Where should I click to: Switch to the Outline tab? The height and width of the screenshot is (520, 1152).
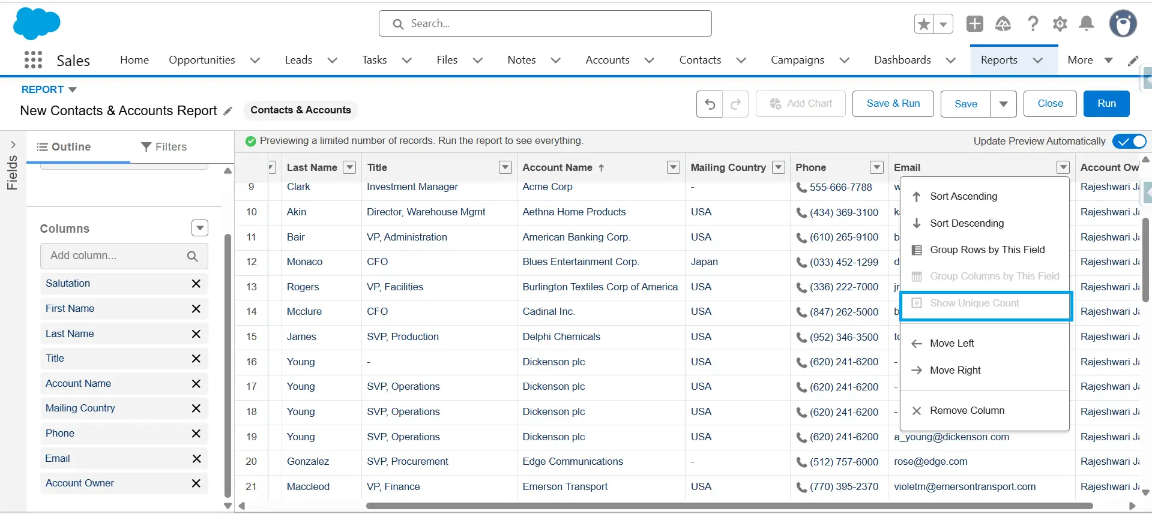64,147
